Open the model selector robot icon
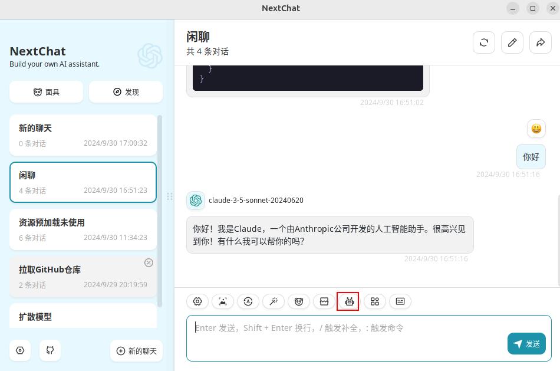This screenshot has width=560, height=371. click(x=350, y=301)
